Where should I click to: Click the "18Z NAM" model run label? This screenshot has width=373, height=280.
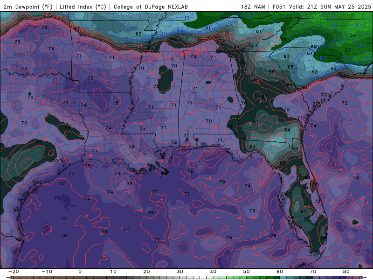click(253, 7)
